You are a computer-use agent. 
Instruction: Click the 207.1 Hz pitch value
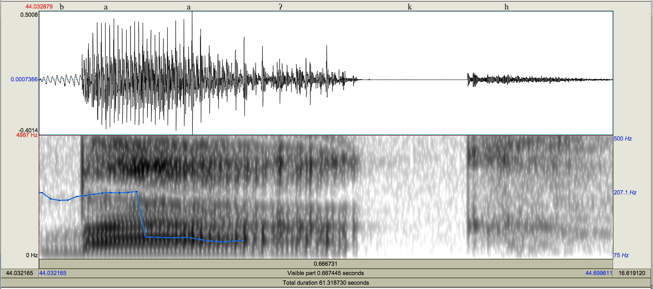tap(625, 192)
